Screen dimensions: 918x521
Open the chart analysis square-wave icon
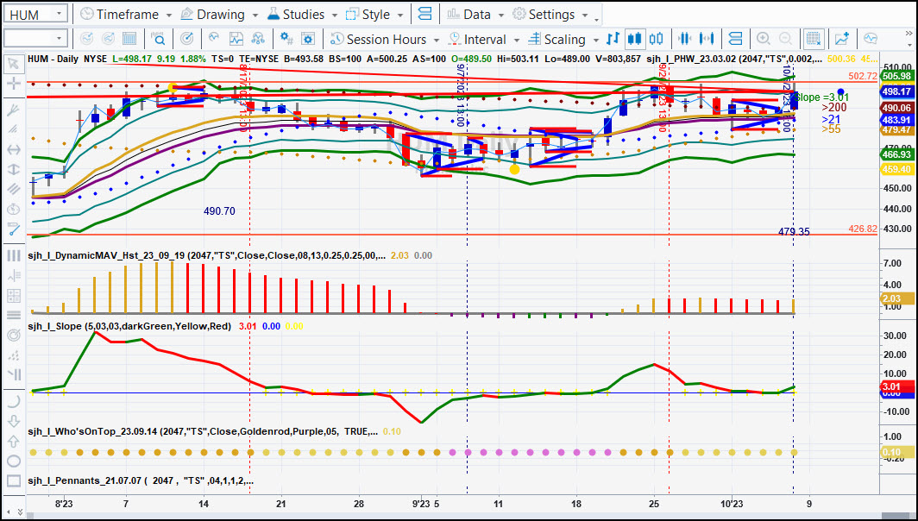click(x=236, y=39)
